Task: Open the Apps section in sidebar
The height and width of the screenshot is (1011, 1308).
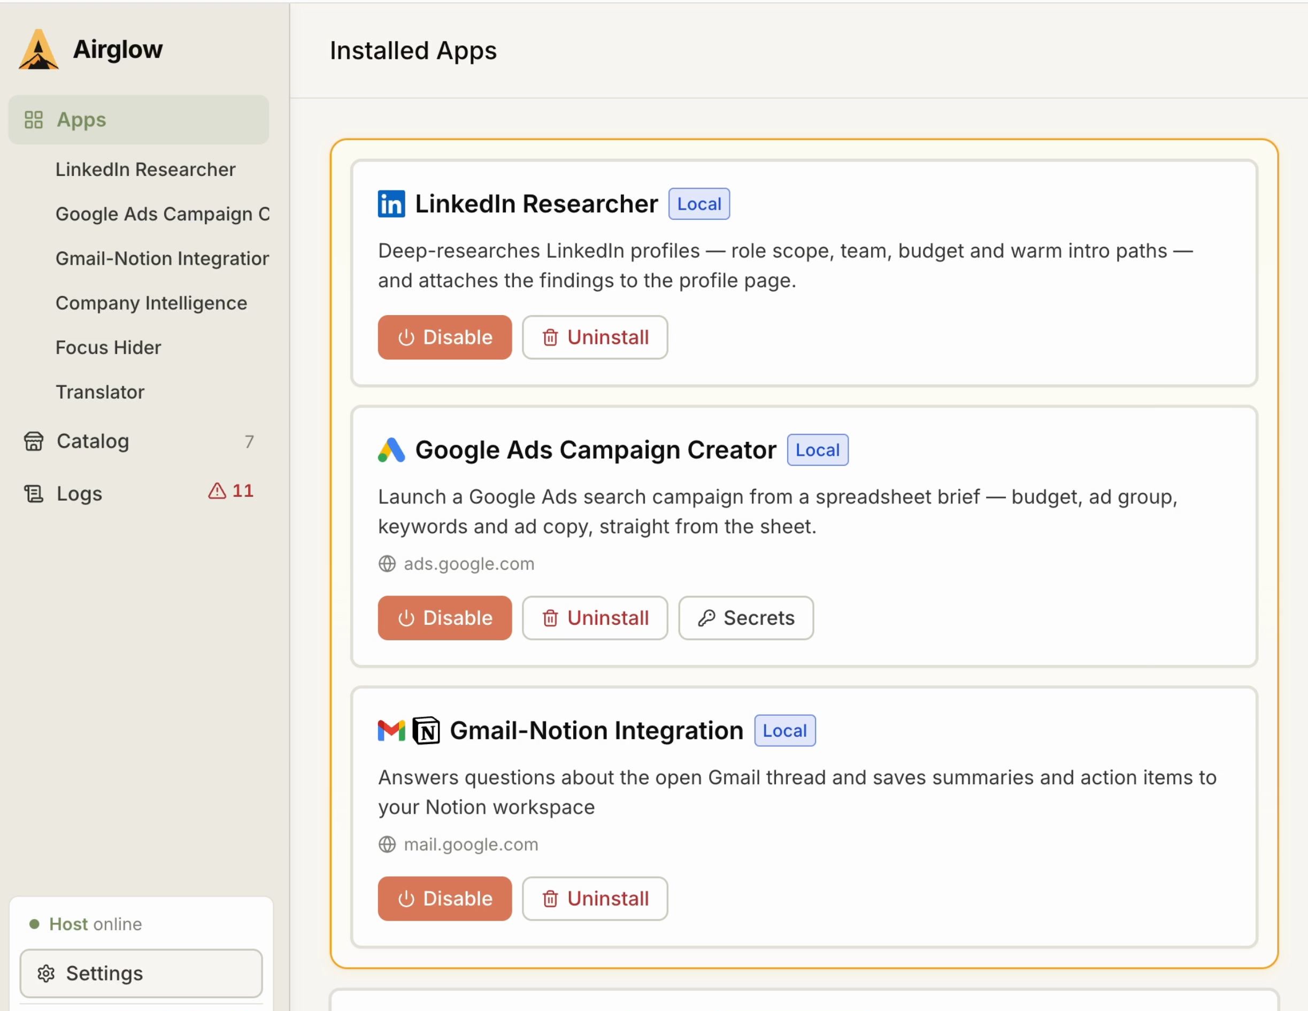Action: pos(139,120)
